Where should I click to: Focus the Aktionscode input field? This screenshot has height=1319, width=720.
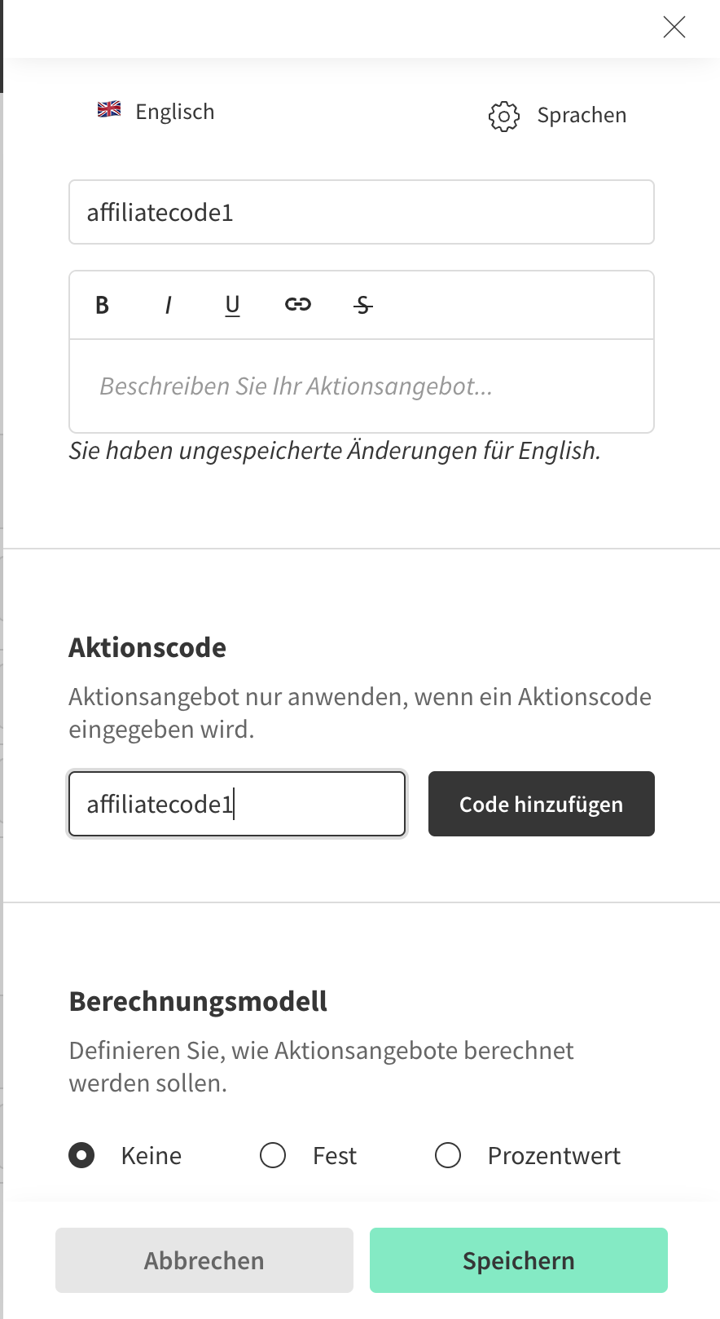(x=236, y=804)
